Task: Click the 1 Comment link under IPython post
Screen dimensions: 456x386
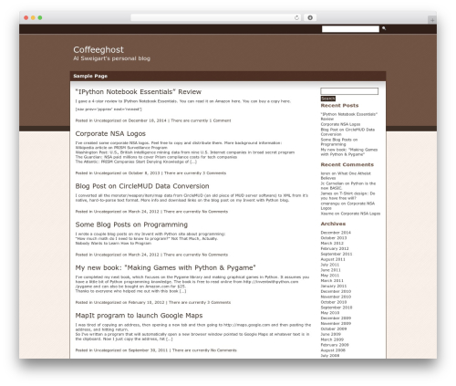Action: [x=220, y=120]
